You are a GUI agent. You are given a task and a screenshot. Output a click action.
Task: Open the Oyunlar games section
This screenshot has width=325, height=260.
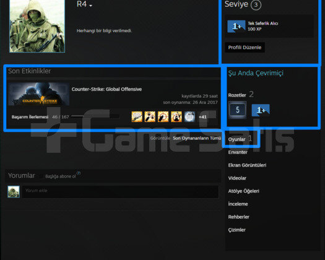[x=236, y=139]
